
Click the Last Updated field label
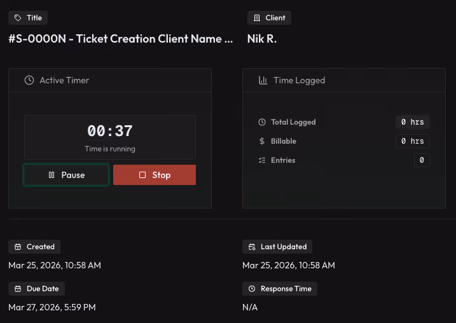(x=277, y=247)
